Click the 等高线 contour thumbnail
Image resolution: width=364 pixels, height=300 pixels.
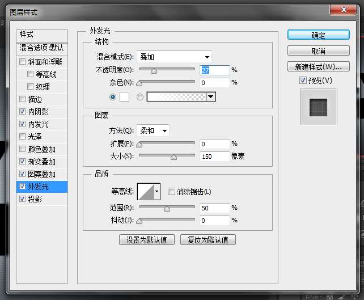pyautogui.click(x=146, y=192)
